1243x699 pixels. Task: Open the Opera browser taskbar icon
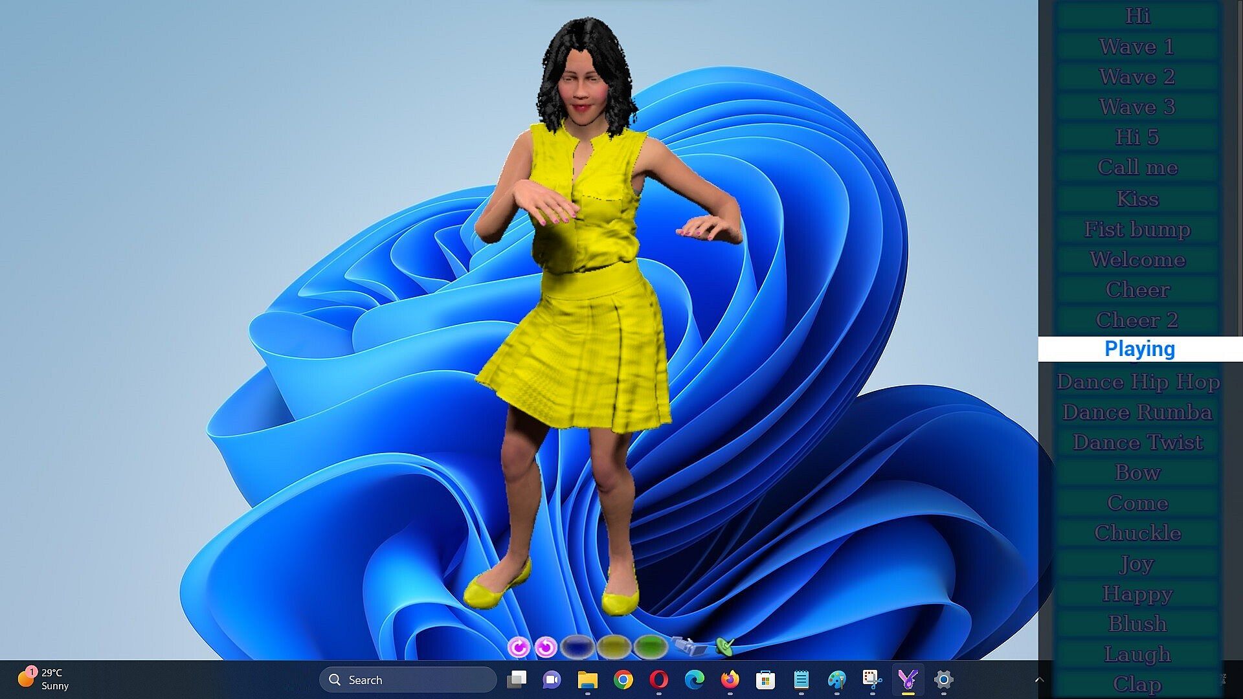click(658, 680)
